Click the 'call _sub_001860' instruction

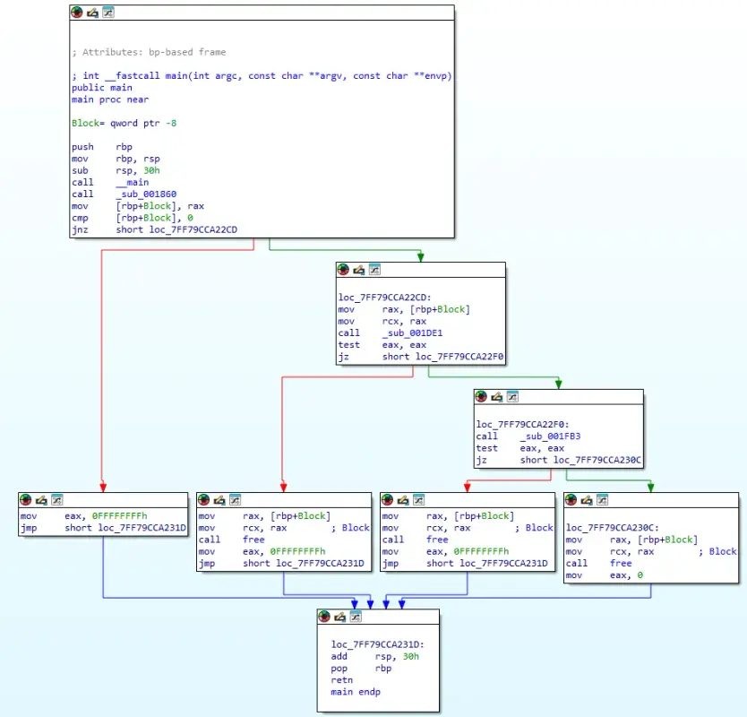(124, 194)
